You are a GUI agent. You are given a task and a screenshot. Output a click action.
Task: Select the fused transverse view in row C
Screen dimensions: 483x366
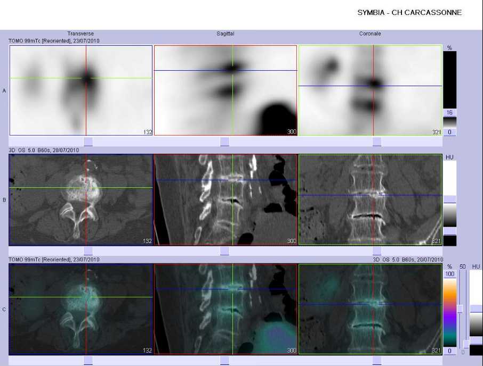[x=81, y=309]
